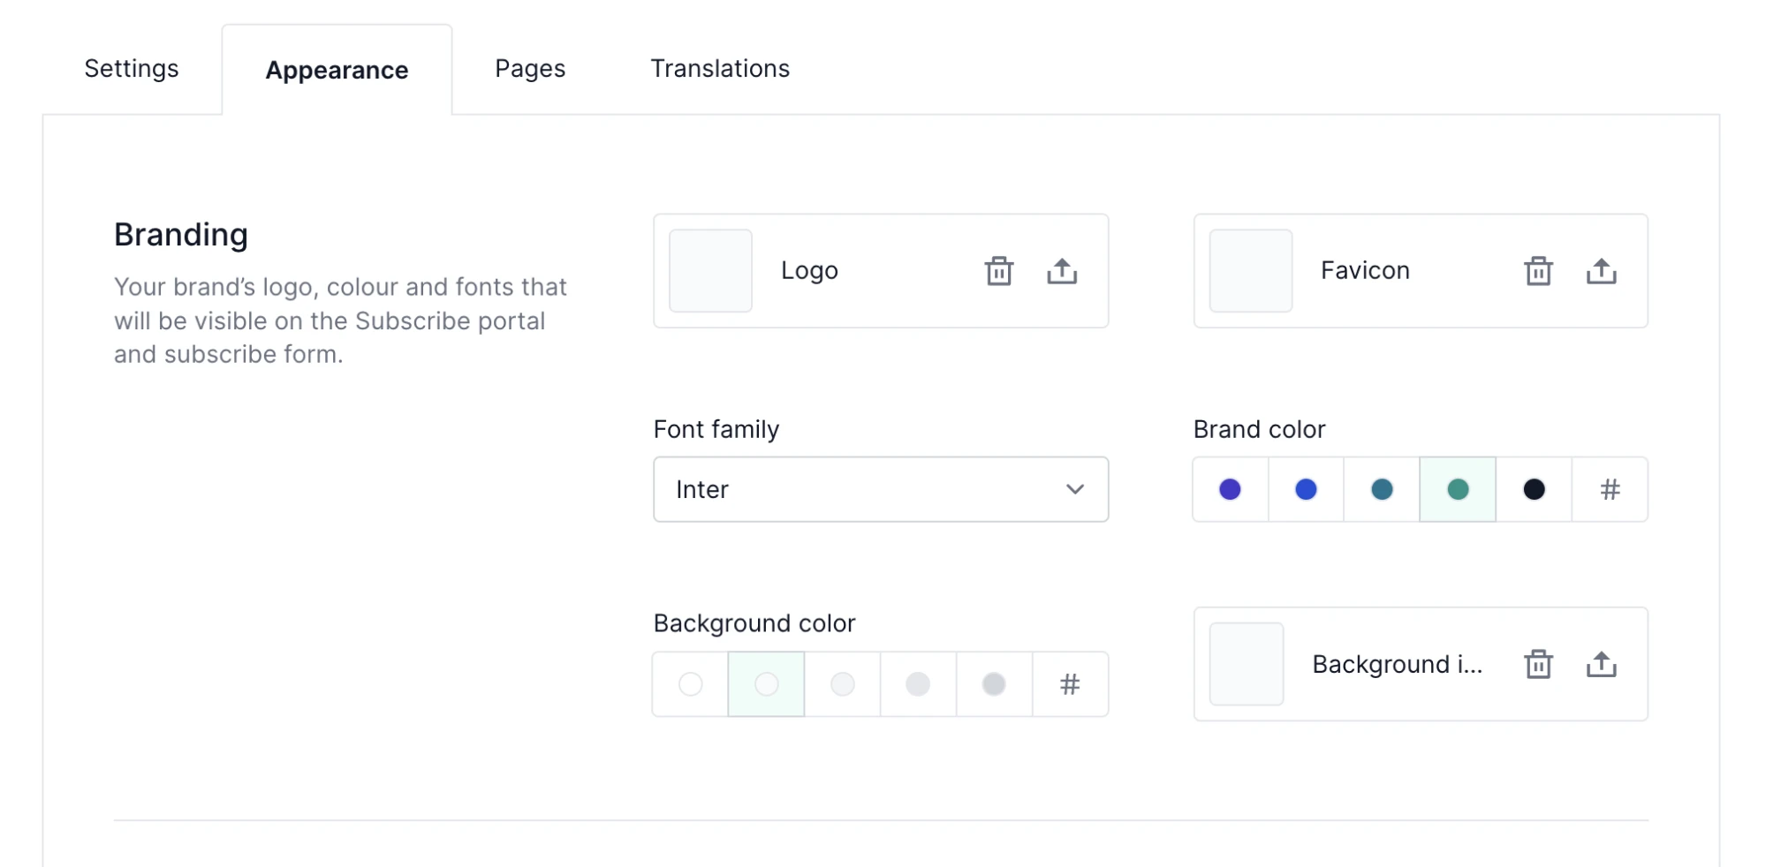Choose the bright blue brand color
The image size is (1766, 867).
coord(1305,489)
